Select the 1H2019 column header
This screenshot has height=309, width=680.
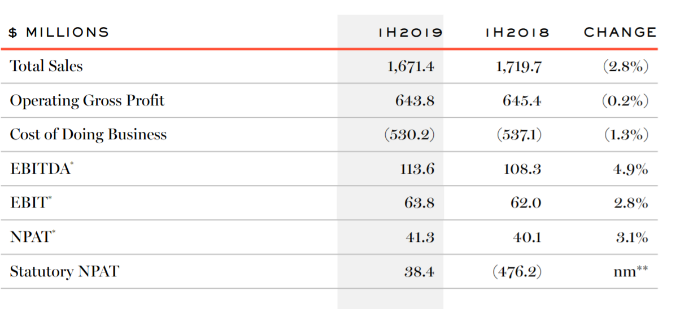pyautogui.click(x=411, y=33)
